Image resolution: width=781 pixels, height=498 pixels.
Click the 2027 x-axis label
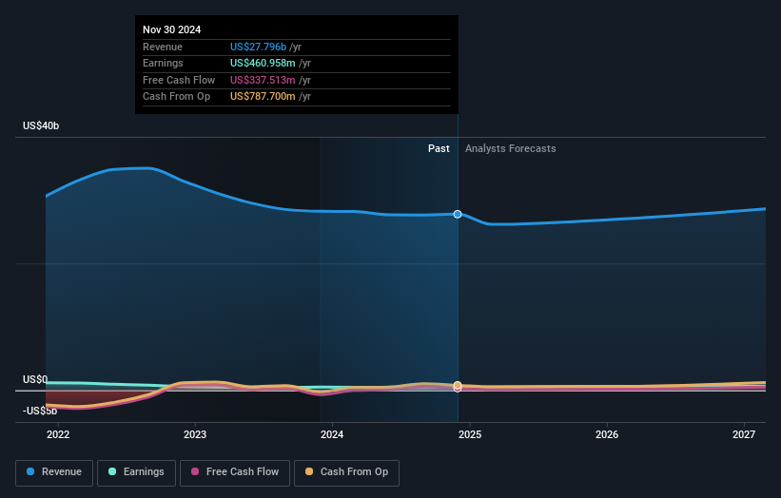tap(744, 434)
